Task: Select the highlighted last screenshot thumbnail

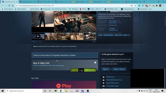Action: (90, 36)
